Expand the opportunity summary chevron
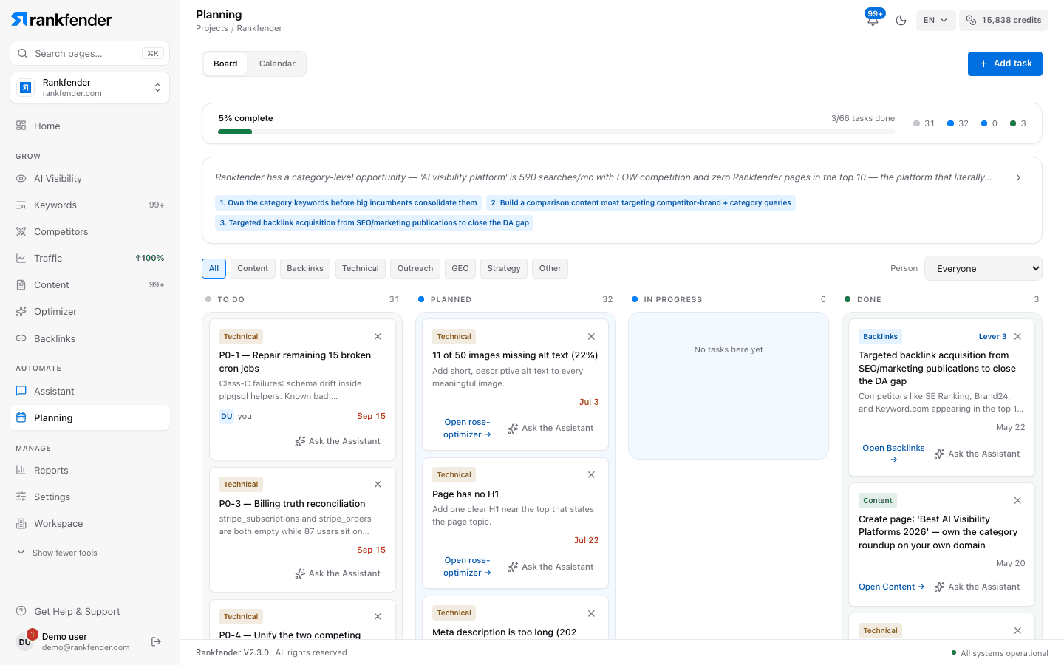Screen dimensions: 1064x665 point(1018,177)
